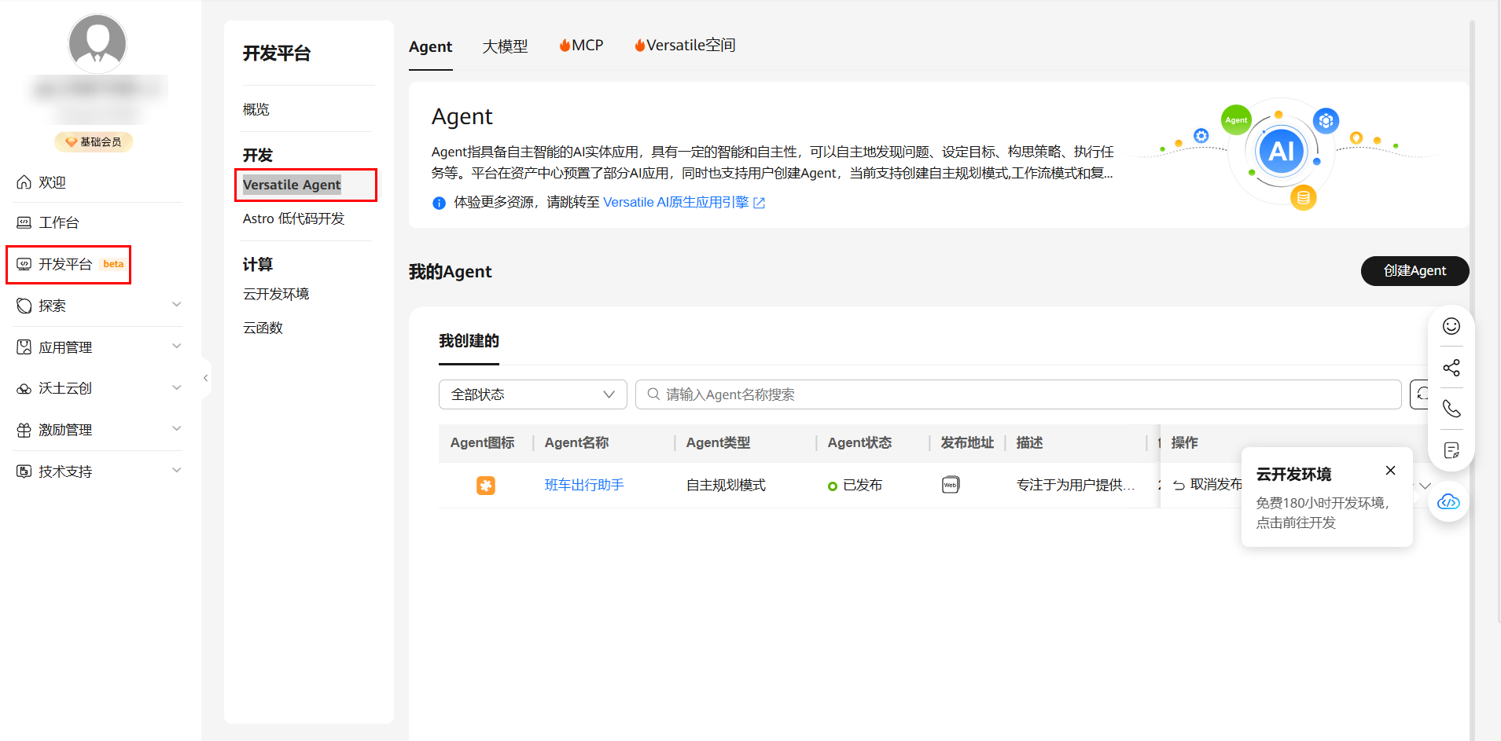Screen dimensions: 1501x741
Task: Open the survey feedback document icon
Action: click(x=1451, y=450)
